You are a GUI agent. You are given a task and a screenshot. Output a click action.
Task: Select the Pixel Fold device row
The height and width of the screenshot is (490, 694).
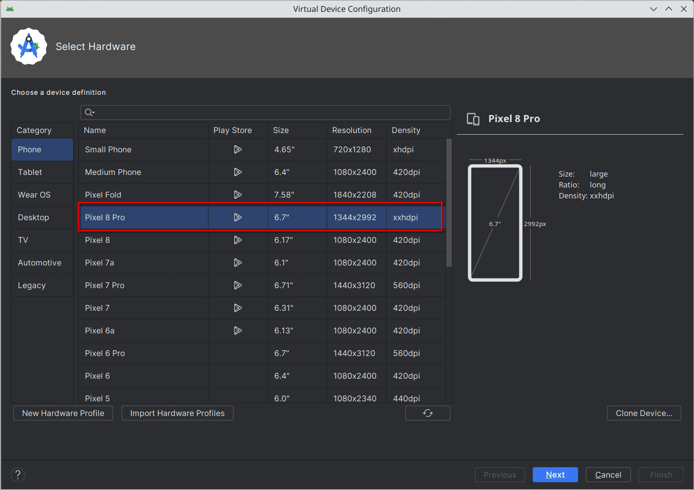[x=262, y=195]
